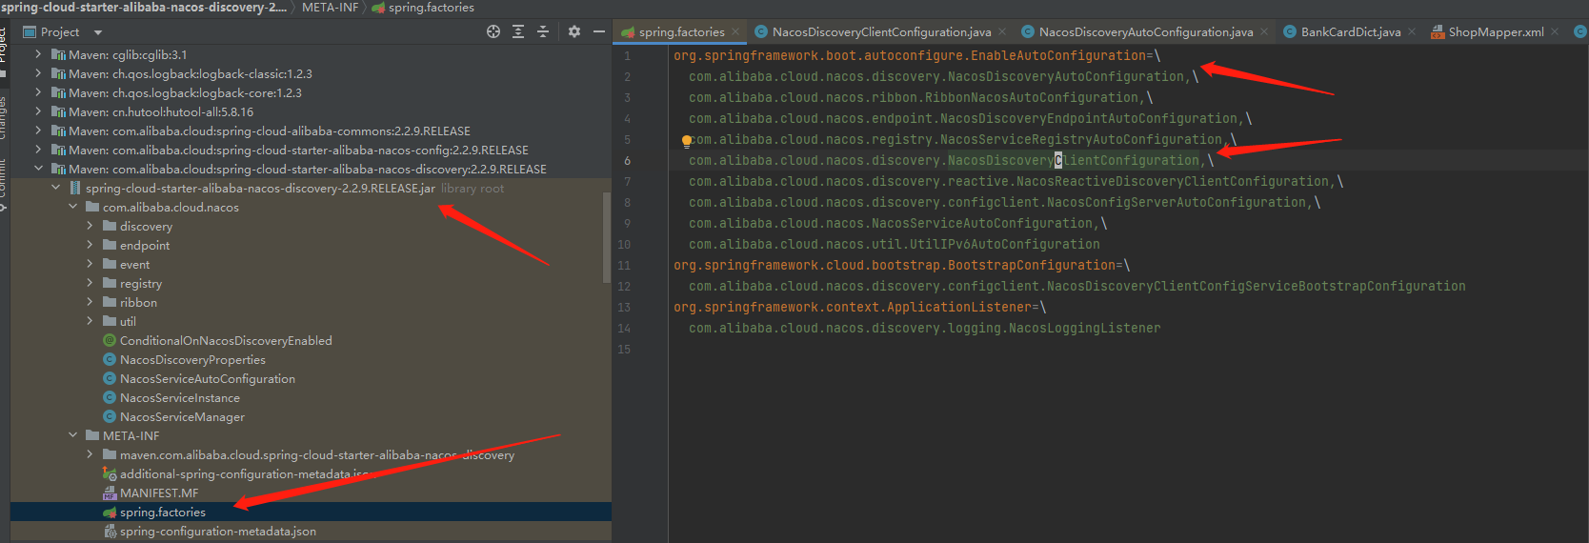Close the ShopMapper.xml tab
The image size is (1589, 543).
(x=1555, y=31)
